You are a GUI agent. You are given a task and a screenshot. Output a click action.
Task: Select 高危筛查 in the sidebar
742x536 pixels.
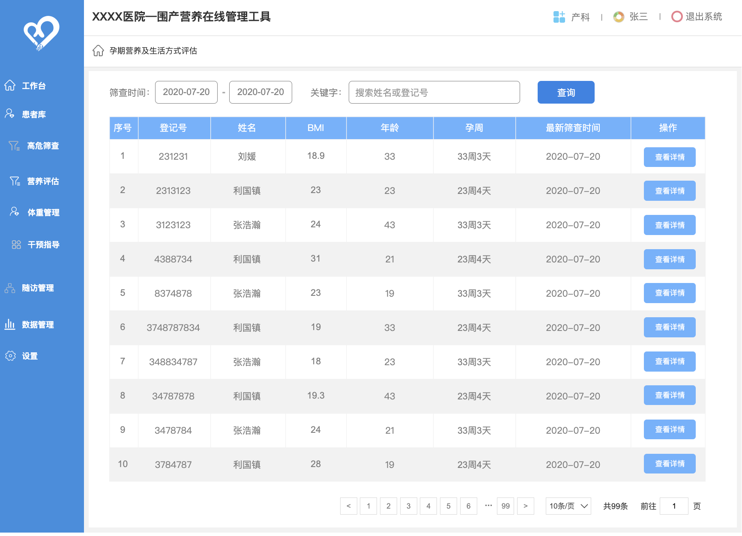[43, 146]
